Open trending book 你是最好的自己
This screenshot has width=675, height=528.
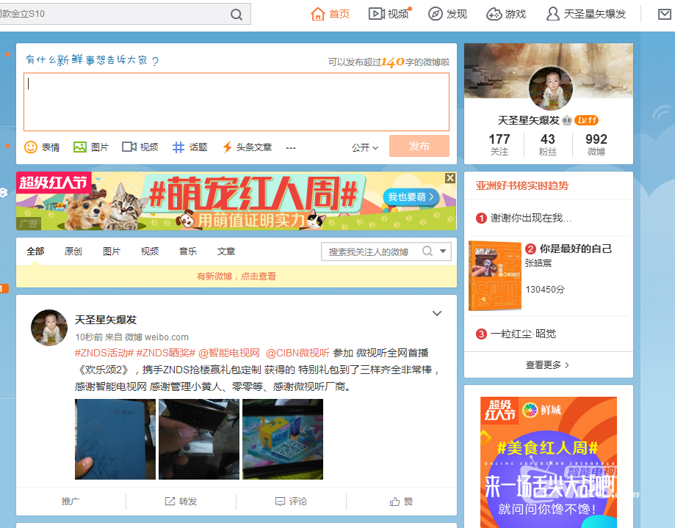(576, 249)
